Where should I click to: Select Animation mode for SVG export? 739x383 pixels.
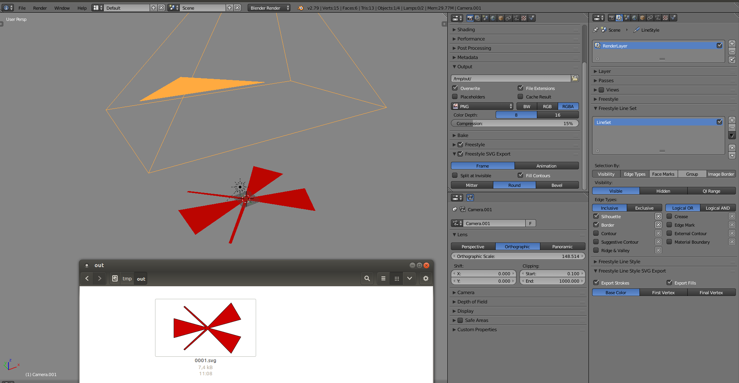546,166
